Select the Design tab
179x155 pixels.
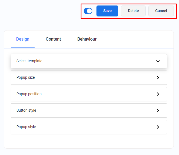tap(23, 39)
